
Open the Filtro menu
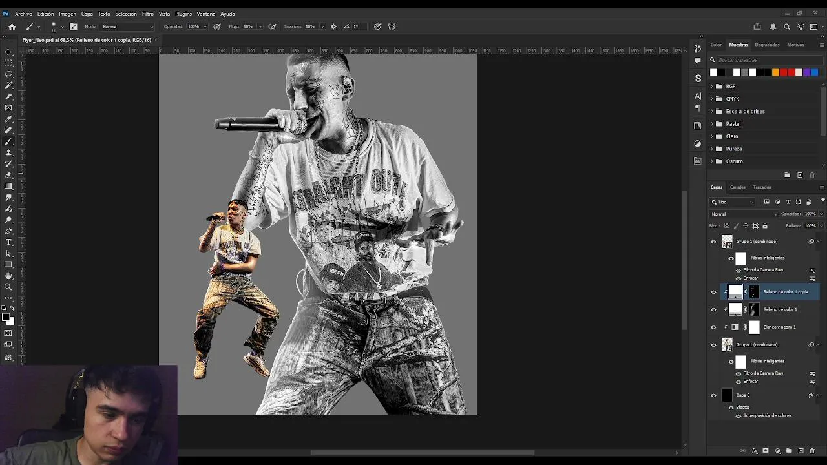(x=148, y=14)
